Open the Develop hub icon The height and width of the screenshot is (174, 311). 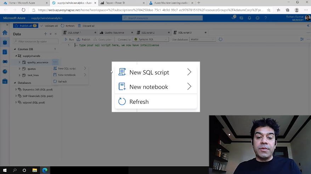pyautogui.click(x=5, y=52)
